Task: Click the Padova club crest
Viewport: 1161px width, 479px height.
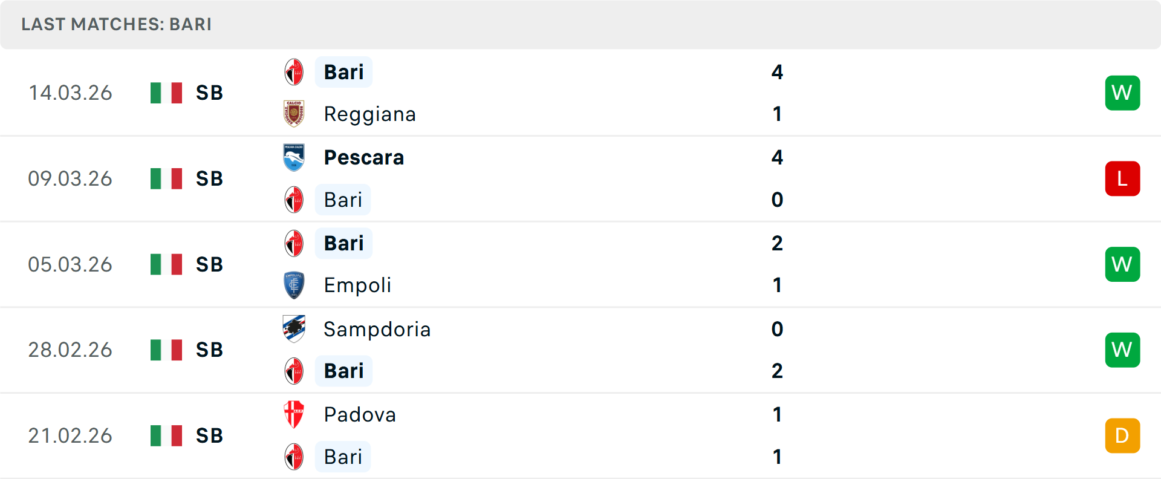Action: tap(294, 414)
